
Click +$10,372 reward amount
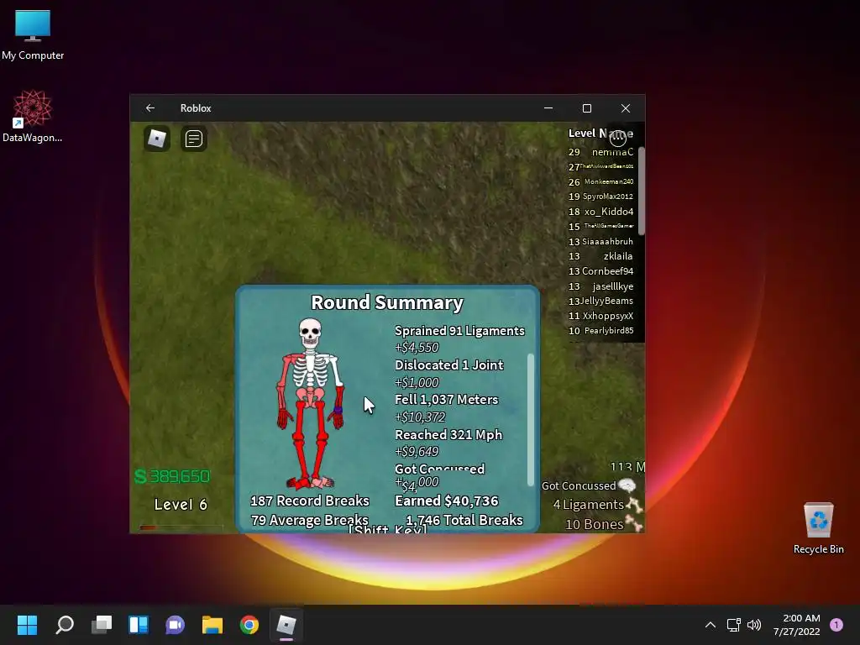click(420, 417)
